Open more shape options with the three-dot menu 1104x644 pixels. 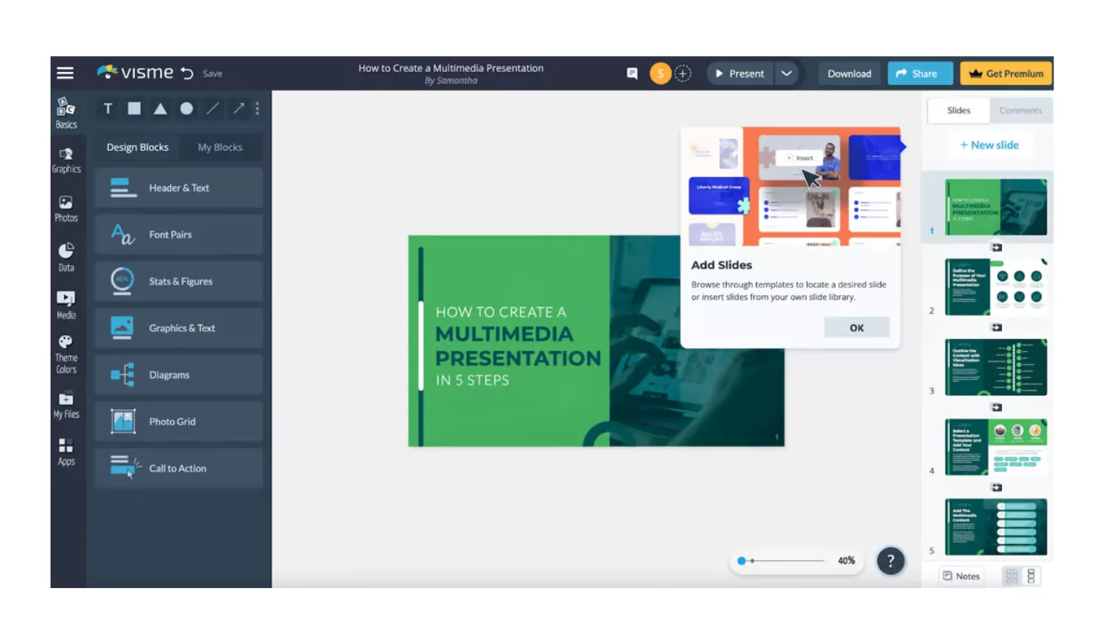(257, 108)
